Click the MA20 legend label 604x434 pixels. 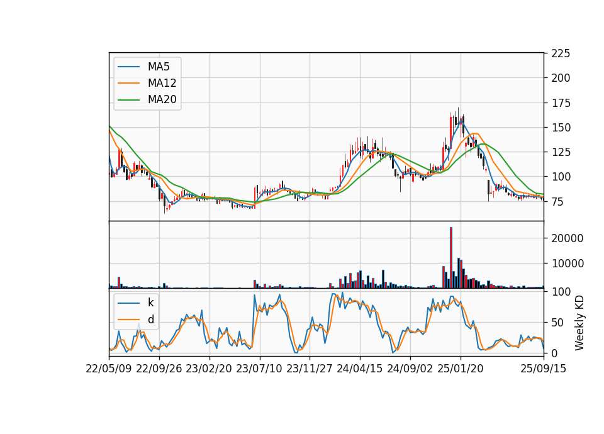point(162,100)
